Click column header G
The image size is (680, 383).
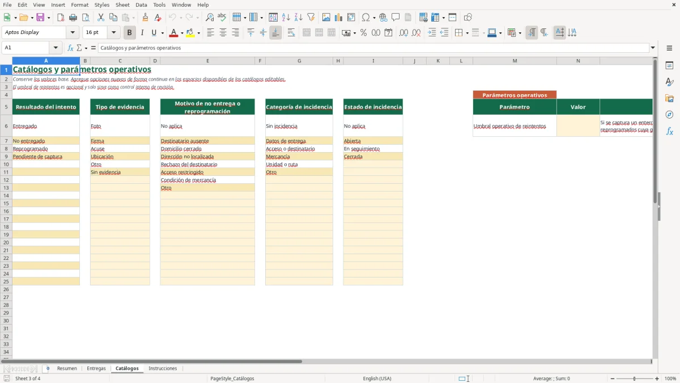(x=299, y=61)
